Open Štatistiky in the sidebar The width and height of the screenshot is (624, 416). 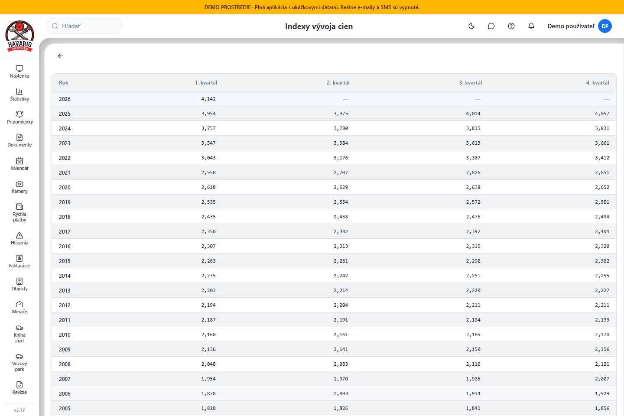(x=19, y=94)
